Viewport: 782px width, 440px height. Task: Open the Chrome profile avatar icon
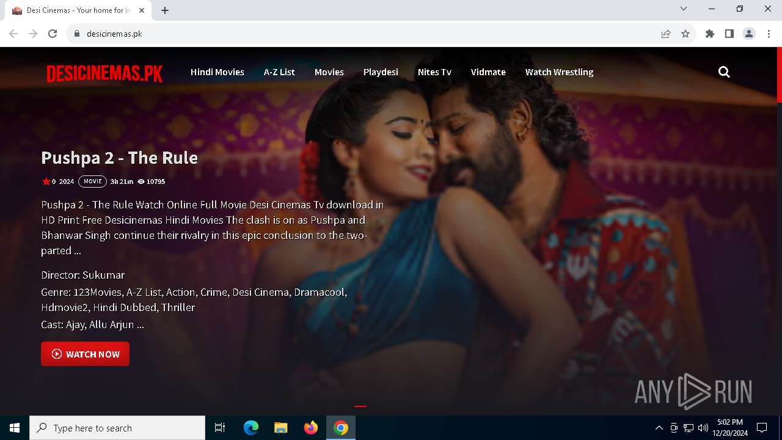(x=749, y=34)
